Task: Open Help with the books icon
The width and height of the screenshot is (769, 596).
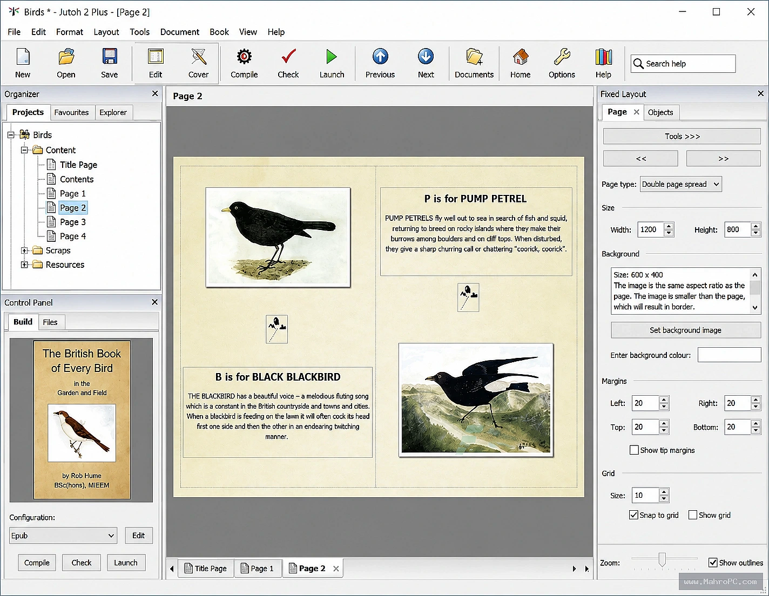Action: (603, 57)
